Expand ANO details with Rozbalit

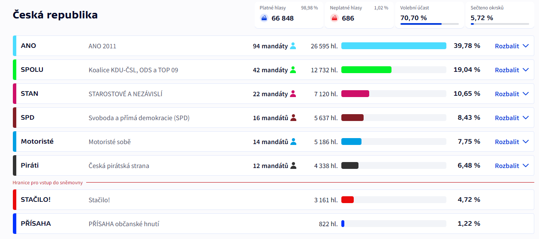(512, 46)
